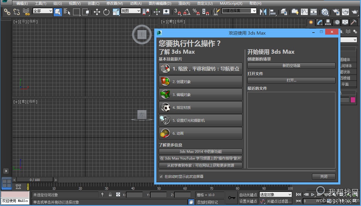361x206 pixels.
Task: Toggle Spinner Snap in toolbar
Action: click(x=206, y=12)
